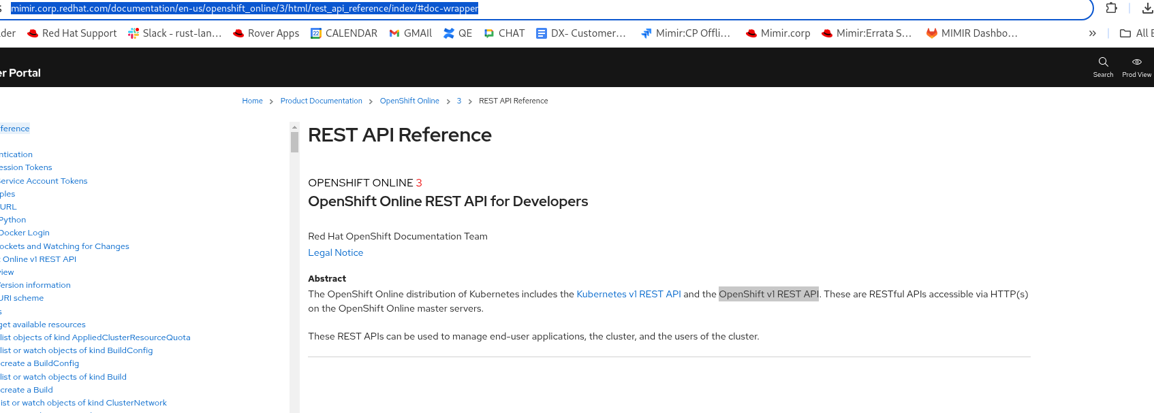Select OpenShift Online in the breadcrumb
The width and height of the screenshot is (1154, 413).
pos(409,101)
